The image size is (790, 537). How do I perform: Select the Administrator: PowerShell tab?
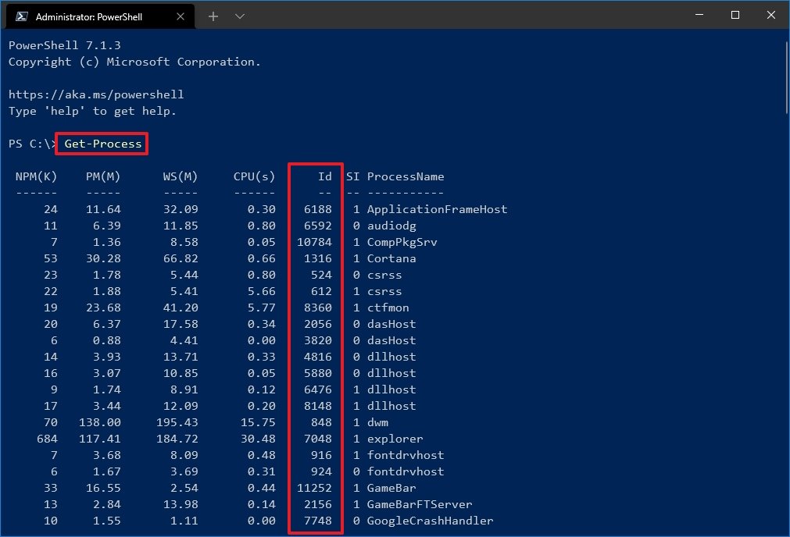tap(100, 16)
